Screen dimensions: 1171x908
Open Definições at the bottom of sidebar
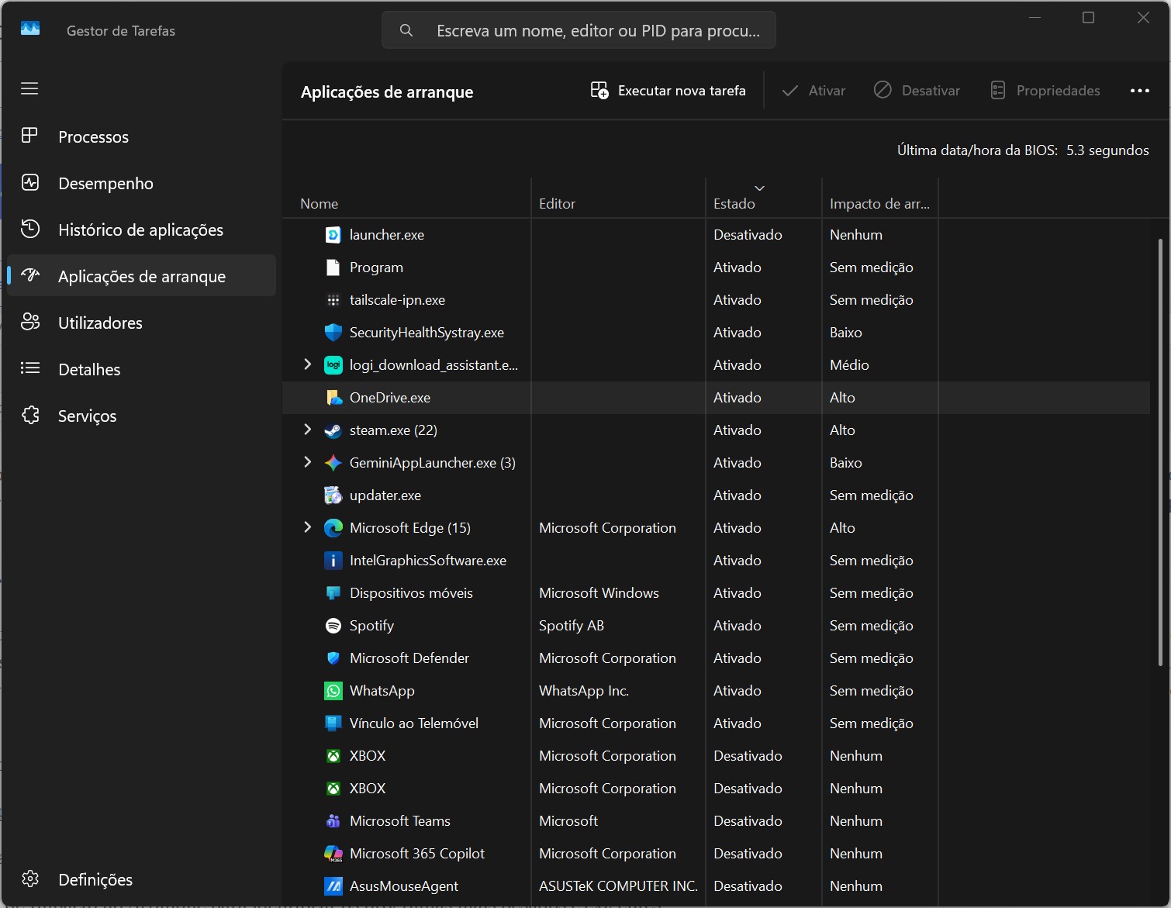(x=141, y=879)
